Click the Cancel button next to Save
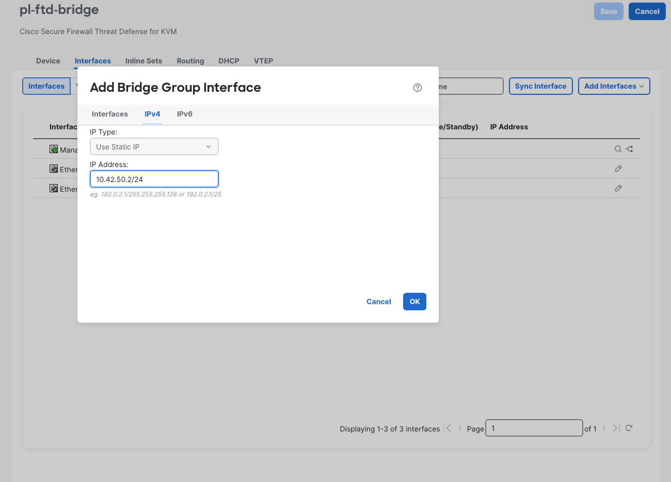Image resolution: width=671 pixels, height=482 pixels. click(647, 11)
